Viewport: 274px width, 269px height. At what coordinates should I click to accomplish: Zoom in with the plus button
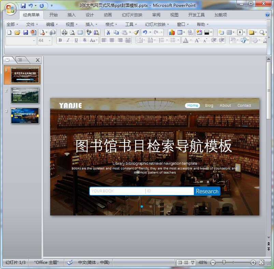tap(253, 263)
